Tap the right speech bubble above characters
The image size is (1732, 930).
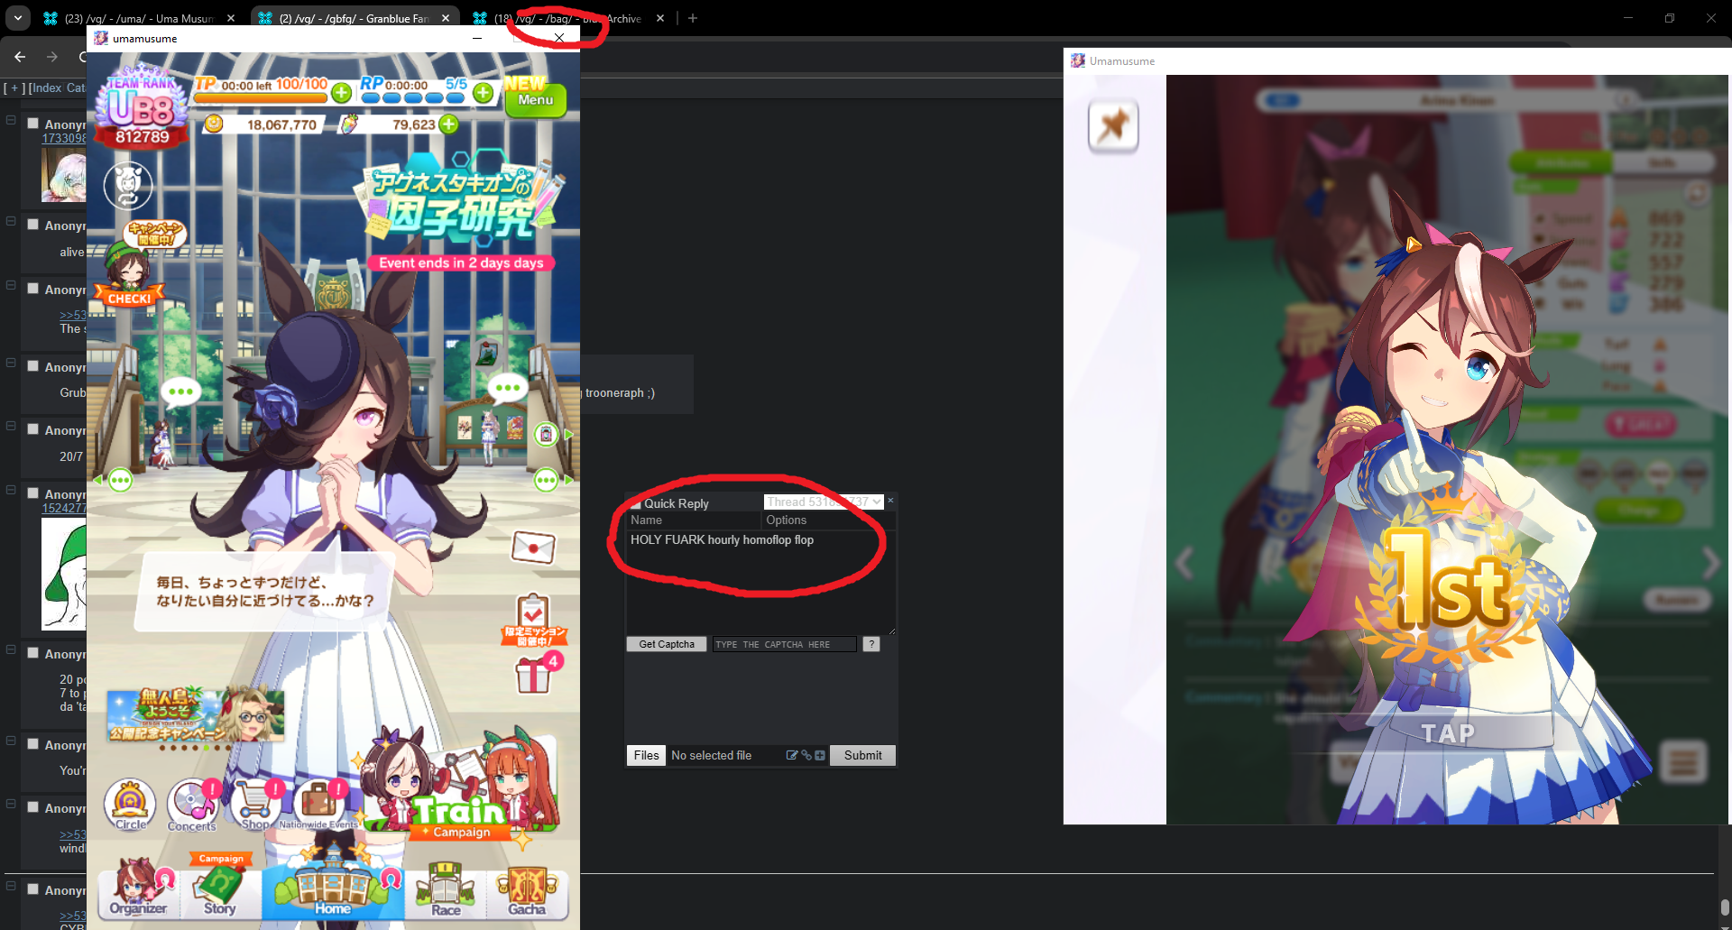point(508,388)
